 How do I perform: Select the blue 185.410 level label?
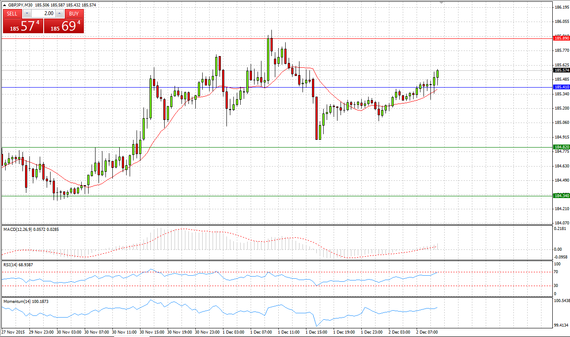[x=561, y=87]
